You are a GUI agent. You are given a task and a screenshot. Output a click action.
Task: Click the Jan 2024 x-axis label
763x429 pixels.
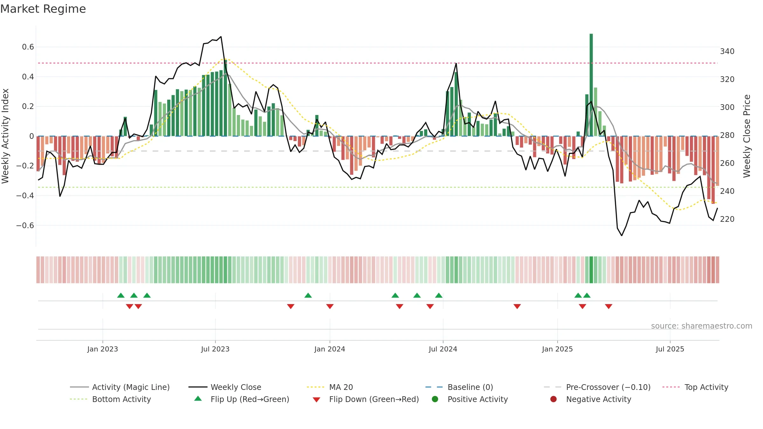click(x=330, y=349)
